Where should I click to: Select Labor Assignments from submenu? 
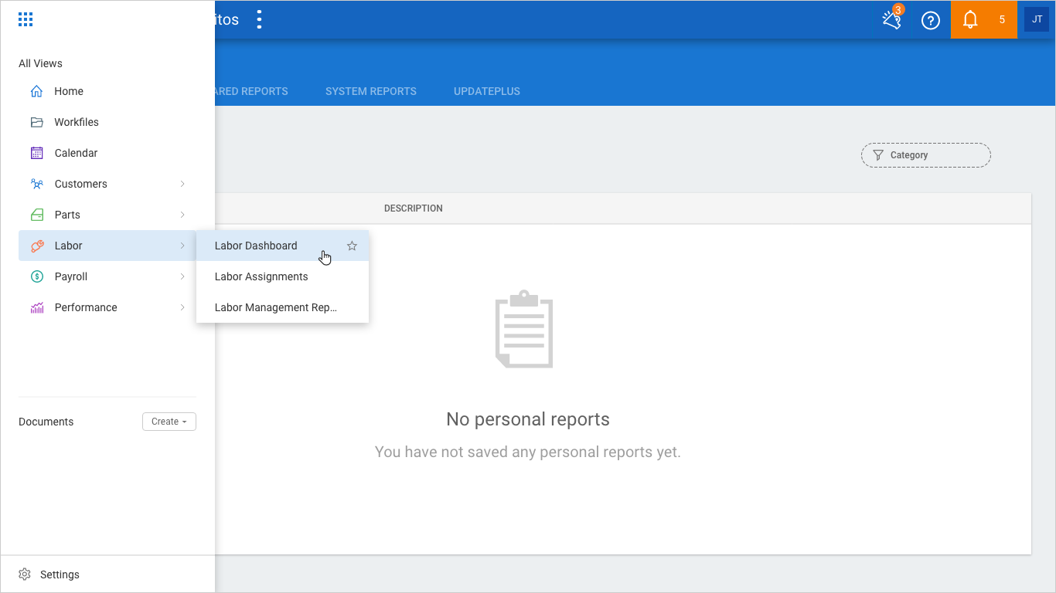(261, 276)
